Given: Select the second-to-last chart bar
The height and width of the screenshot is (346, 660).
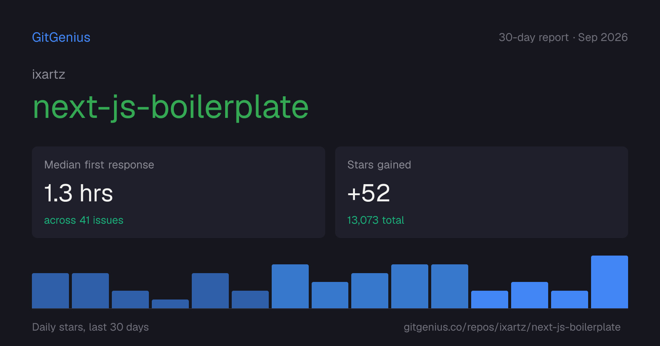Looking at the screenshot, I should pos(569,300).
